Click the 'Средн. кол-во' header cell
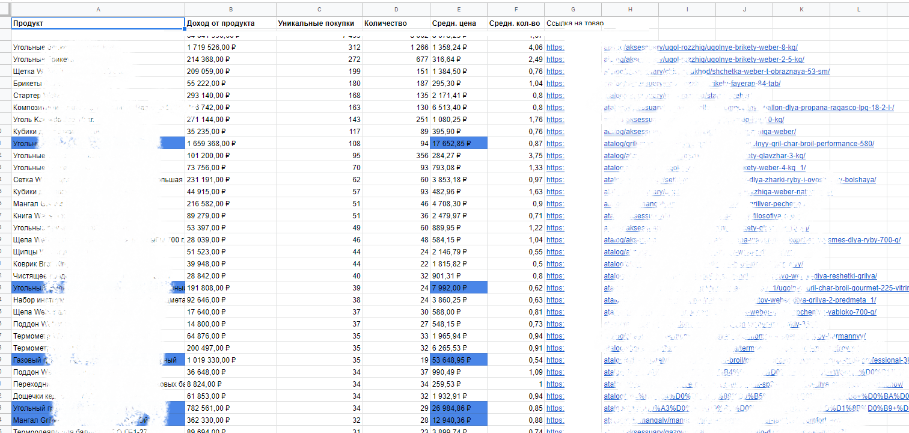 coord(516,23)
